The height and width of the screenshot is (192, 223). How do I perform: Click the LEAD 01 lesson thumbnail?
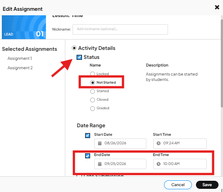pyautogui.click(x=24, y=27)
